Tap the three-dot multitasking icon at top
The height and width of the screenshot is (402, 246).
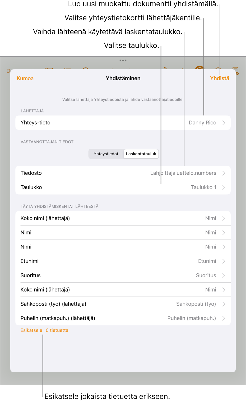[x=123, y=60]
